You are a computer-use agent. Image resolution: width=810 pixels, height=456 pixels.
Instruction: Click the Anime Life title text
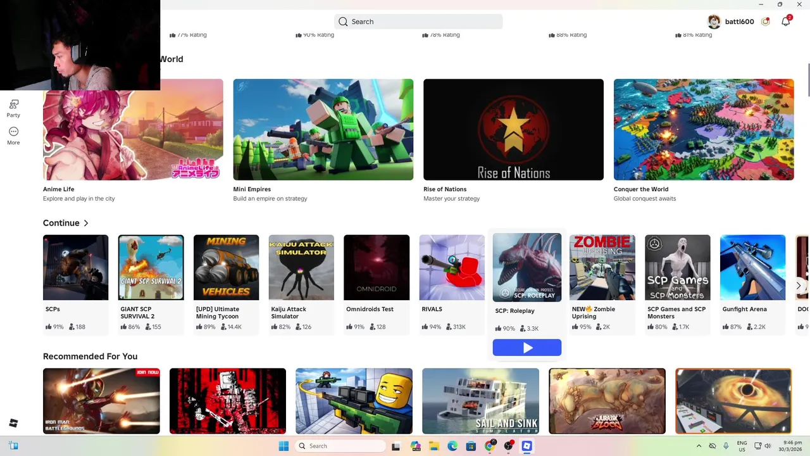pos(59,189)
